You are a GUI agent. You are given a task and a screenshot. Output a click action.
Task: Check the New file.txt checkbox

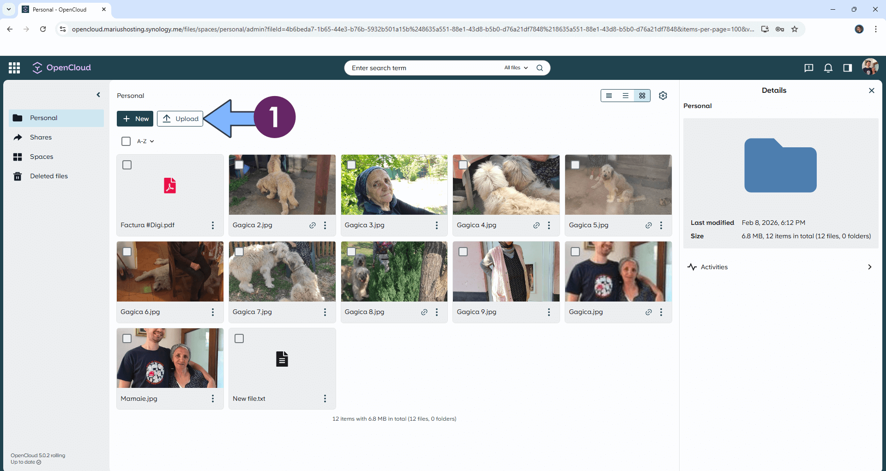point(239,338)
